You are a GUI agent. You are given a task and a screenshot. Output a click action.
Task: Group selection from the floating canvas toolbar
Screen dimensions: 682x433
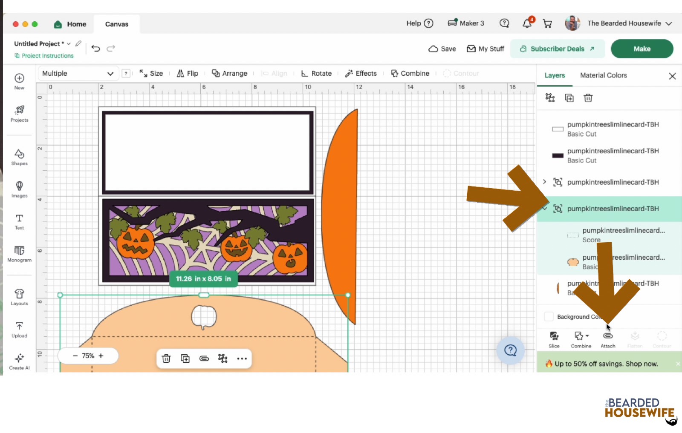click(x=223, y=358)
